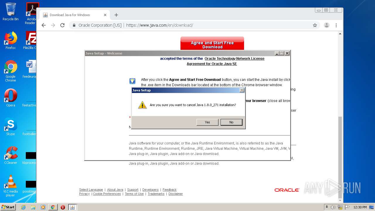The image size is (375, 211).
Task: Click Agree and Start Free Download button
Action: coord(212,44)
